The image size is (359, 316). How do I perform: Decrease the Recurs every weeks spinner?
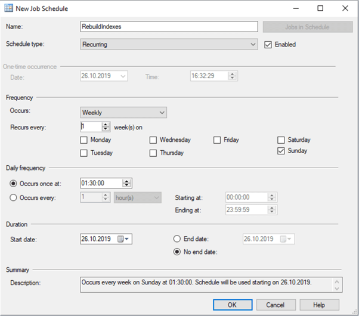click(x=106, y=129)
